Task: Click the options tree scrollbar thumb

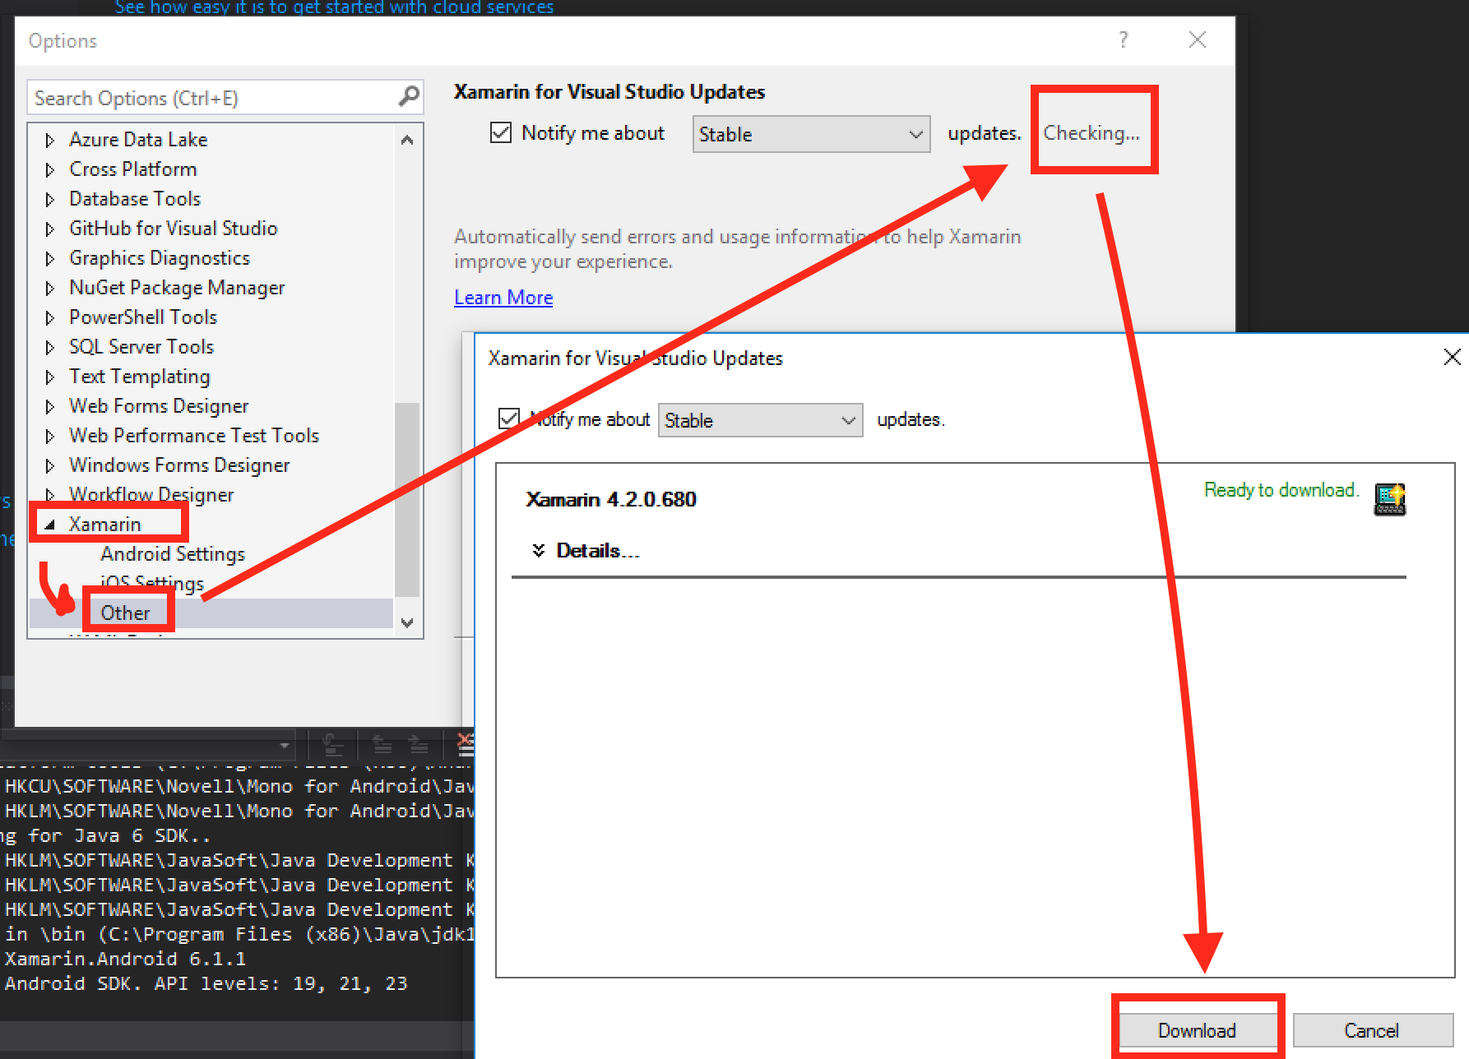Action: click(x=407, y=499)
